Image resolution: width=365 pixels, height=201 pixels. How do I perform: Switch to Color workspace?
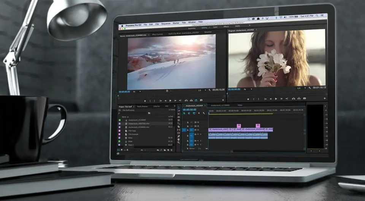coord(215,27)
